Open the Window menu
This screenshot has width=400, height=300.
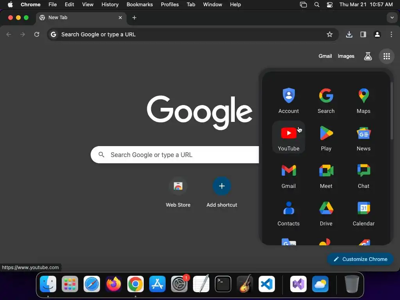click(212, 4)
